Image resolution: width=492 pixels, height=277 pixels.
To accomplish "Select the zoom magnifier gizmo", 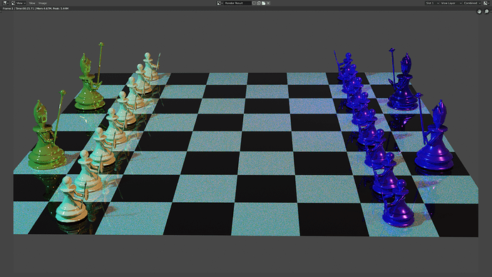I will tap(487, 11).
